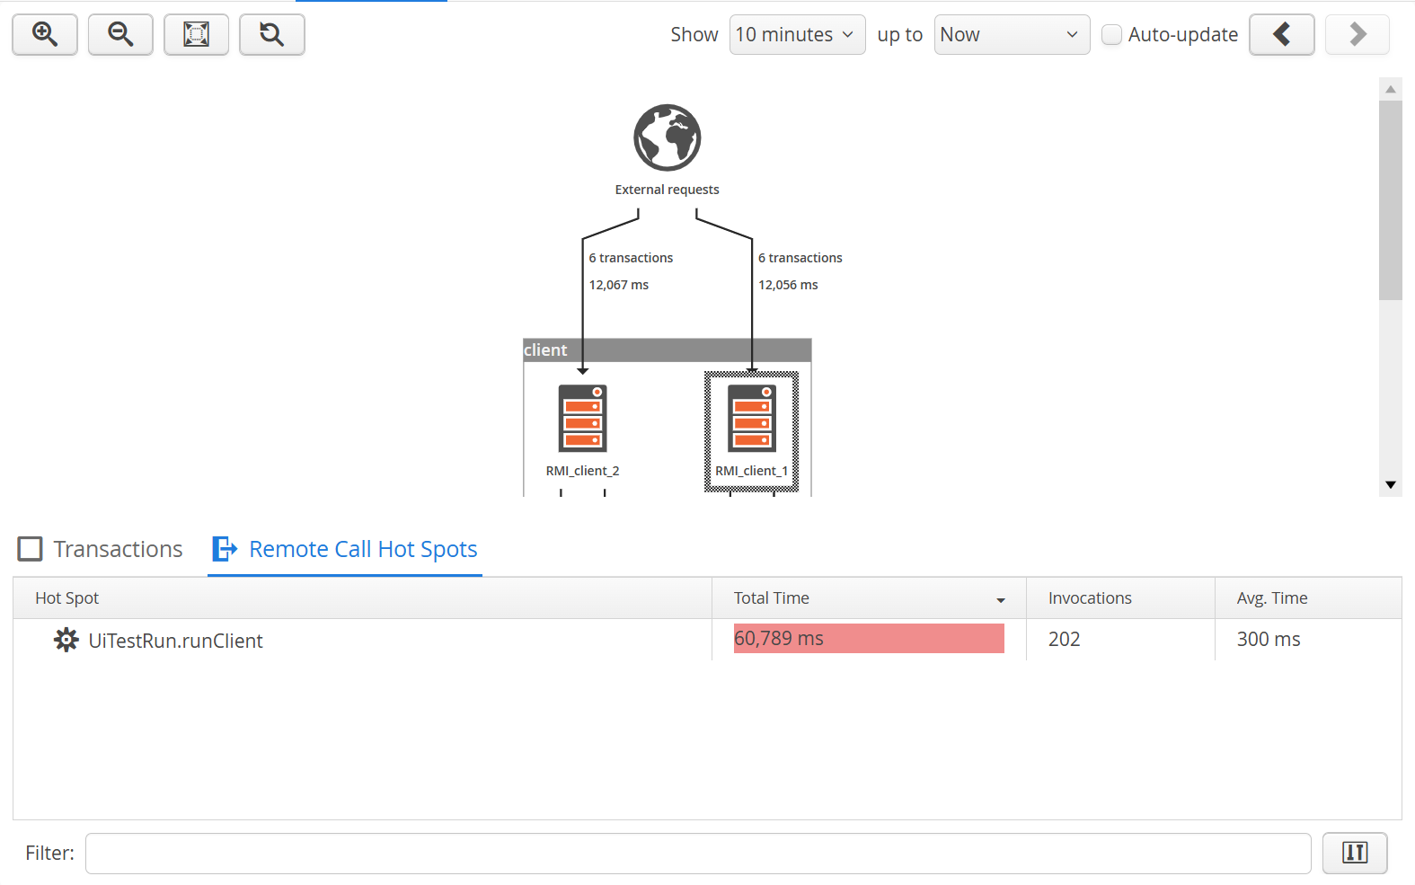Click the Remote Call Hot Spots icon

coord(224,549)
